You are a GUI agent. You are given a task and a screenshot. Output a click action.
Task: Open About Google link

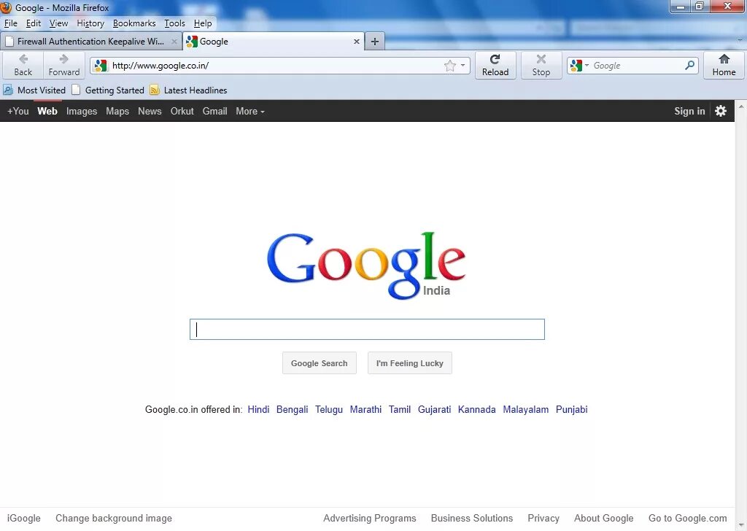tap(603, 518)
